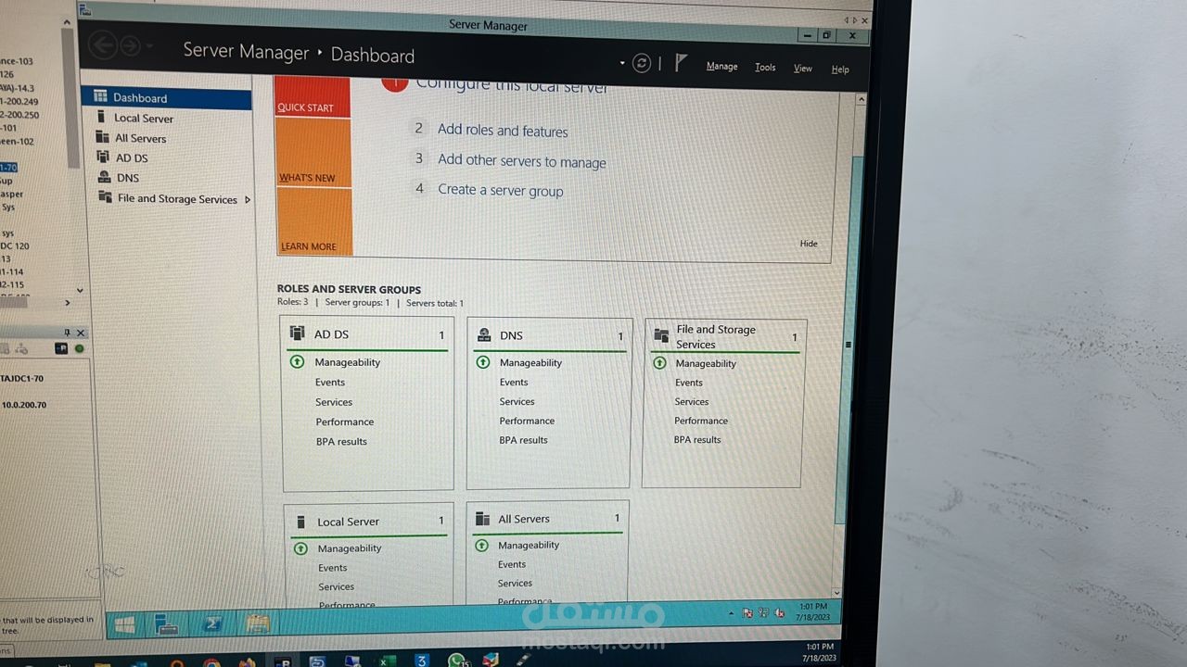1187x667 pixels.
Task: Click the WHAT'S NEW tab tile
Action: pos(314,153)
